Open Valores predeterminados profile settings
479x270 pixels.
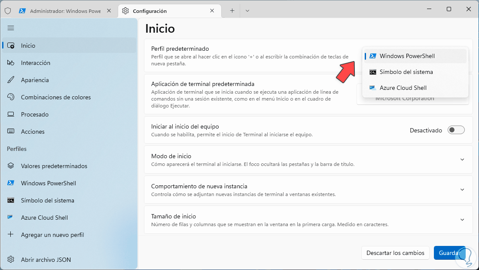(69, 166)
